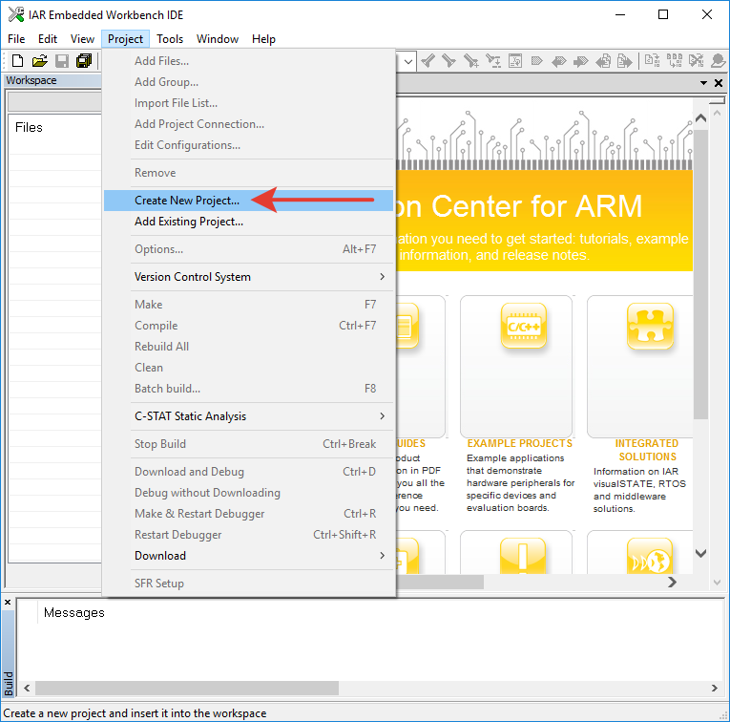Open the toolbar search combo box dropdown

[407, 61]
